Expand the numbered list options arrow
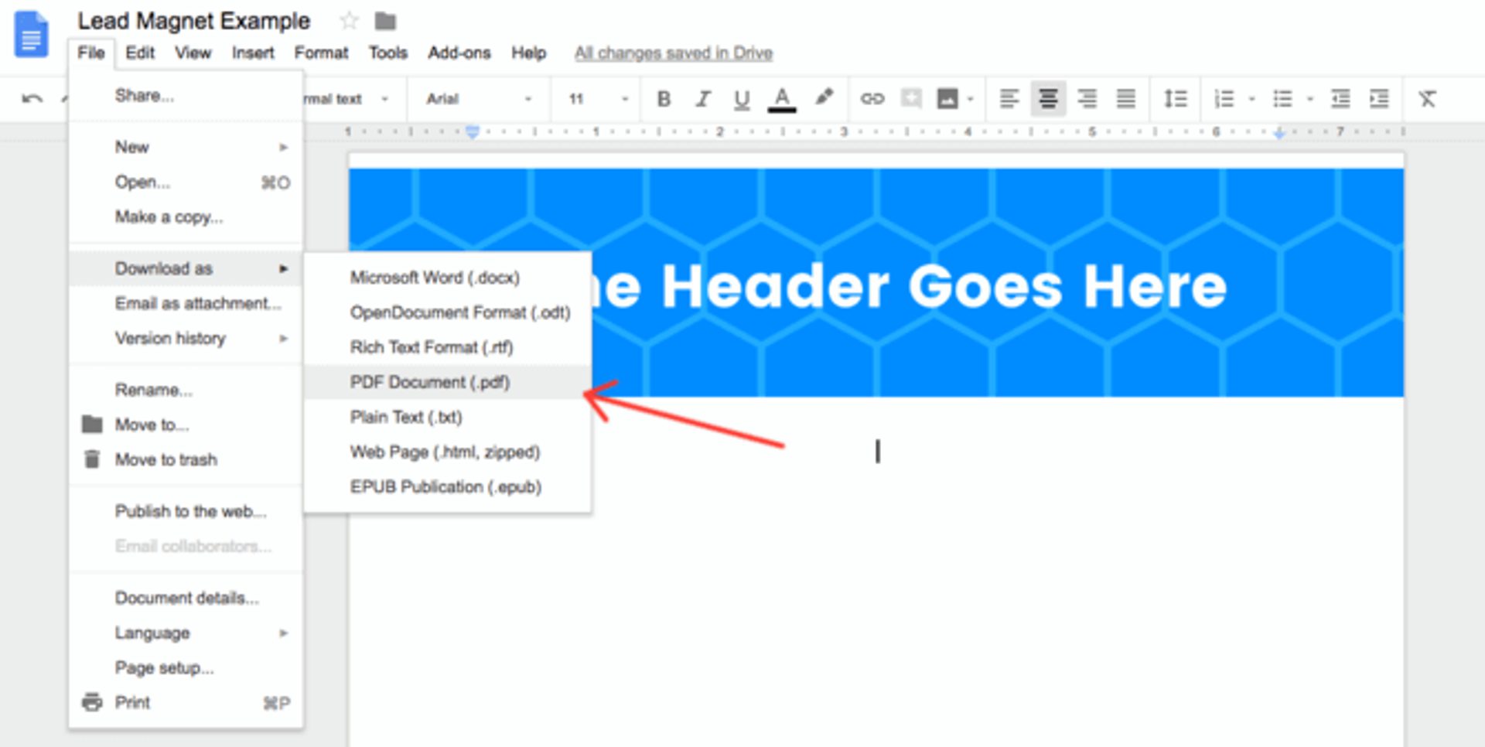This screenshot has width=1485, height=747. coord(1251,99)
